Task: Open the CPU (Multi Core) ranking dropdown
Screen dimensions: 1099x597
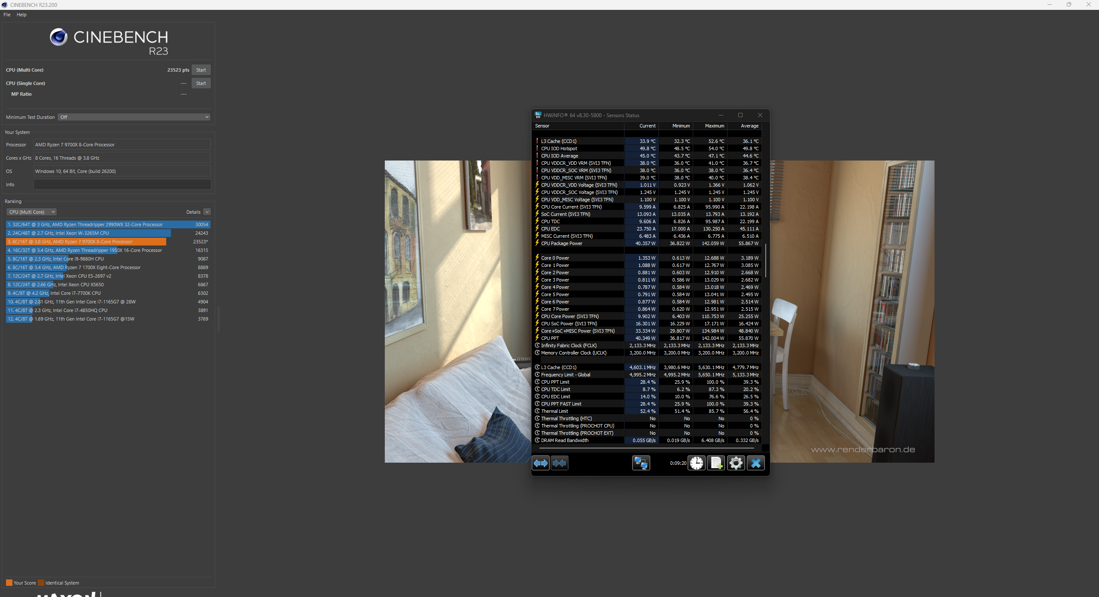Action: (31, 212)
